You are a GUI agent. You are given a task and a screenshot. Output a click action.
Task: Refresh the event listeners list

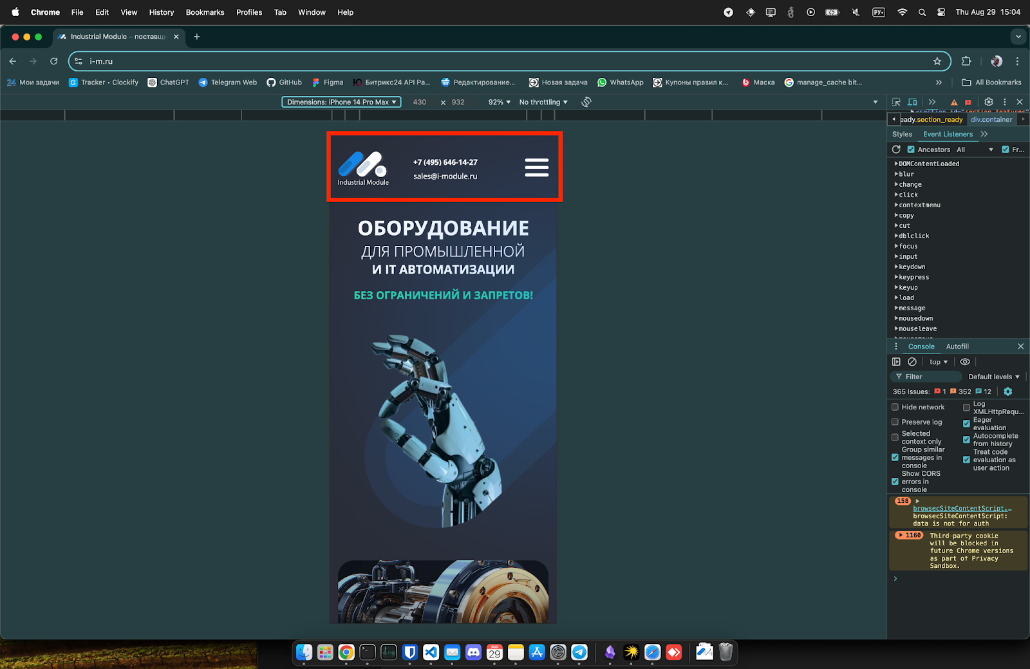896,149
